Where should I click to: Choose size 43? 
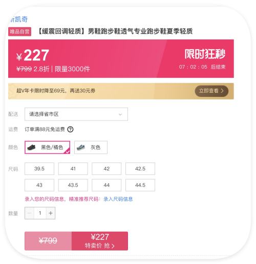tap(39, 185)
